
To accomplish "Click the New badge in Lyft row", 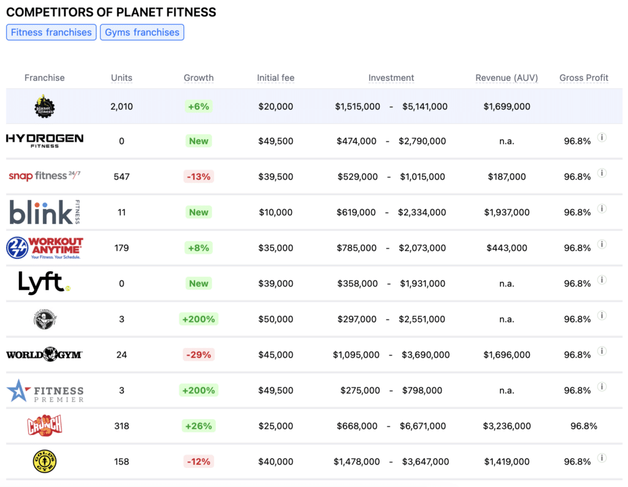I will click(199, 283).
